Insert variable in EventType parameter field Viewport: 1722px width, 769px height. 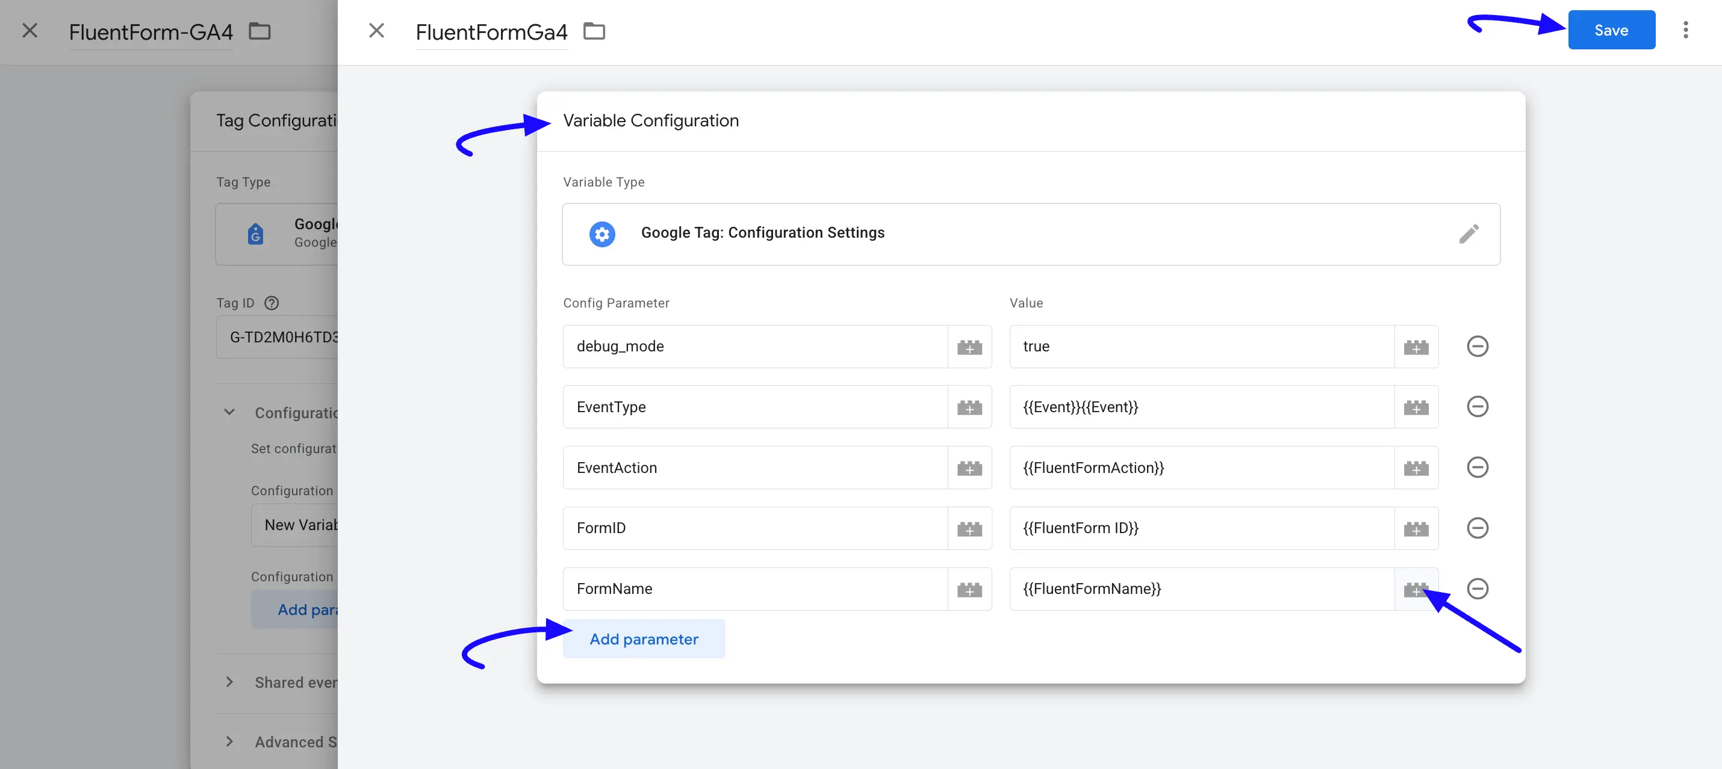click(969, 407)
